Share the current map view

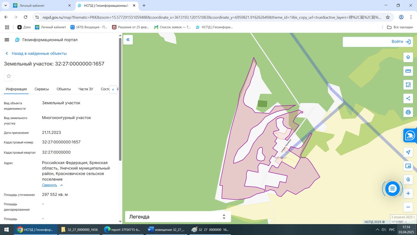pos(408,98)
